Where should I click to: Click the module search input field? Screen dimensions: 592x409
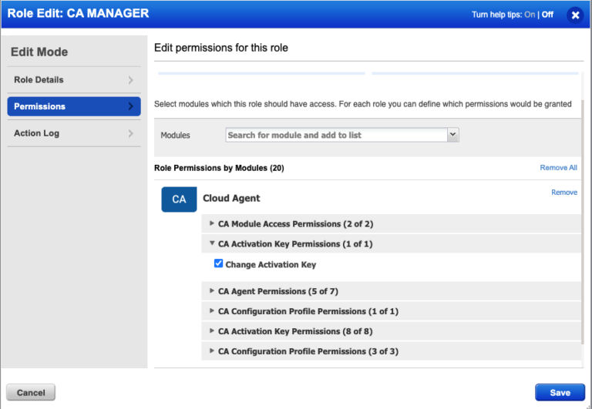pos(336,135)
